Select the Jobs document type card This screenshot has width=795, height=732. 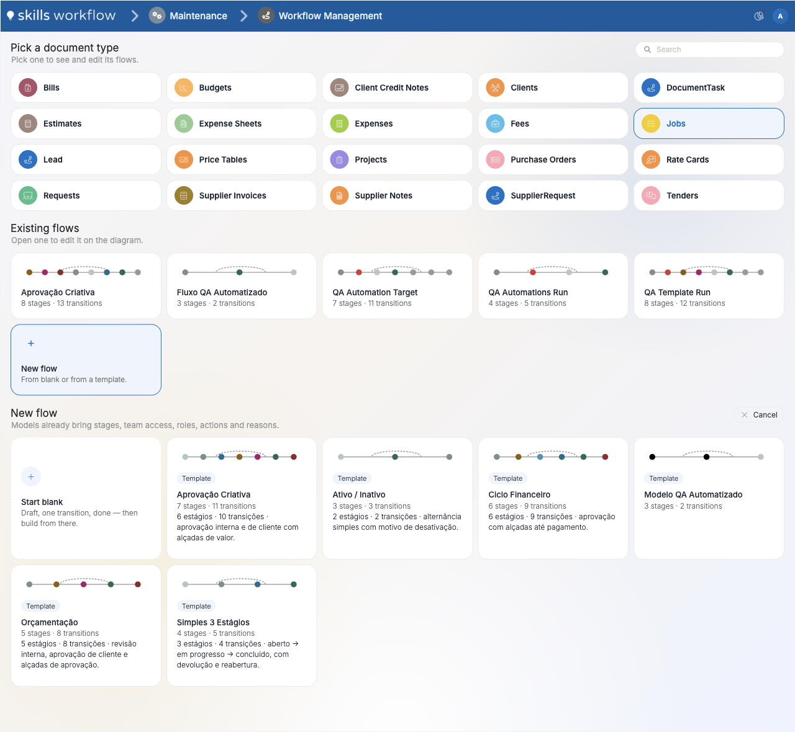coord(709,123)
